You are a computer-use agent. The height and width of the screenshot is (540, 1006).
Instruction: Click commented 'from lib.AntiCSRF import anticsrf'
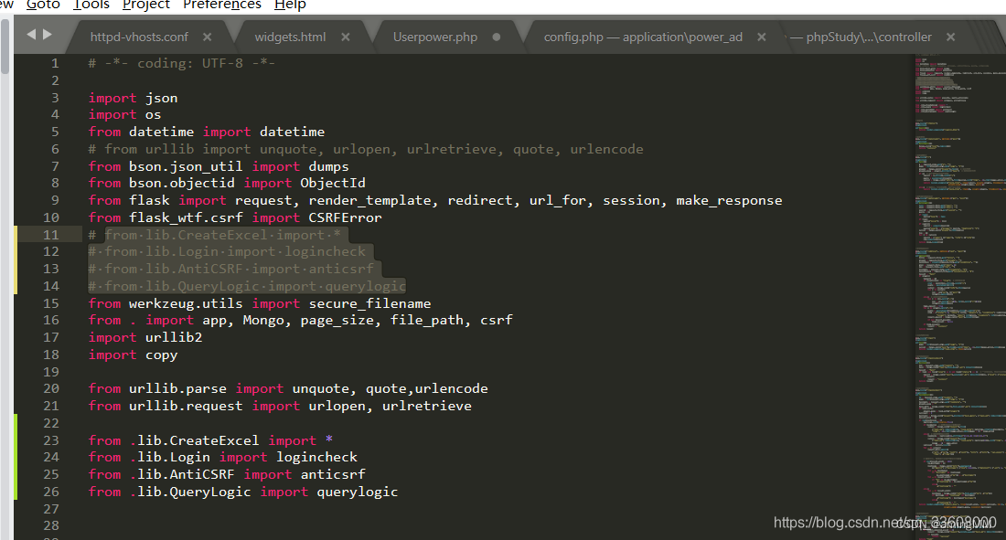coord(231,270)
